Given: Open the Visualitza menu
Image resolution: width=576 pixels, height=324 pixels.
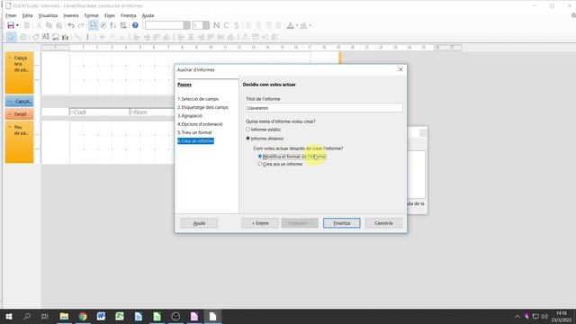Looking at the screenshot, I should coord(48,15).
